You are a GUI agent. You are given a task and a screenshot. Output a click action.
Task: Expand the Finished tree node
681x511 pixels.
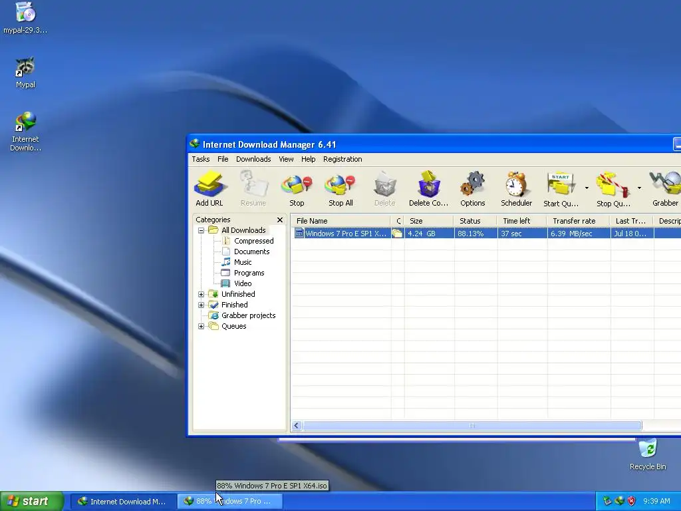pyautogui.click(x=201, y=305)
